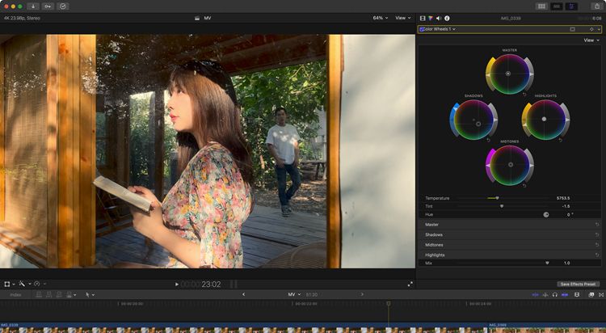The width and height of the screenshot is (606, 333).
Task: Toggle the timeline panel layout button
Action: pos(557,6)
